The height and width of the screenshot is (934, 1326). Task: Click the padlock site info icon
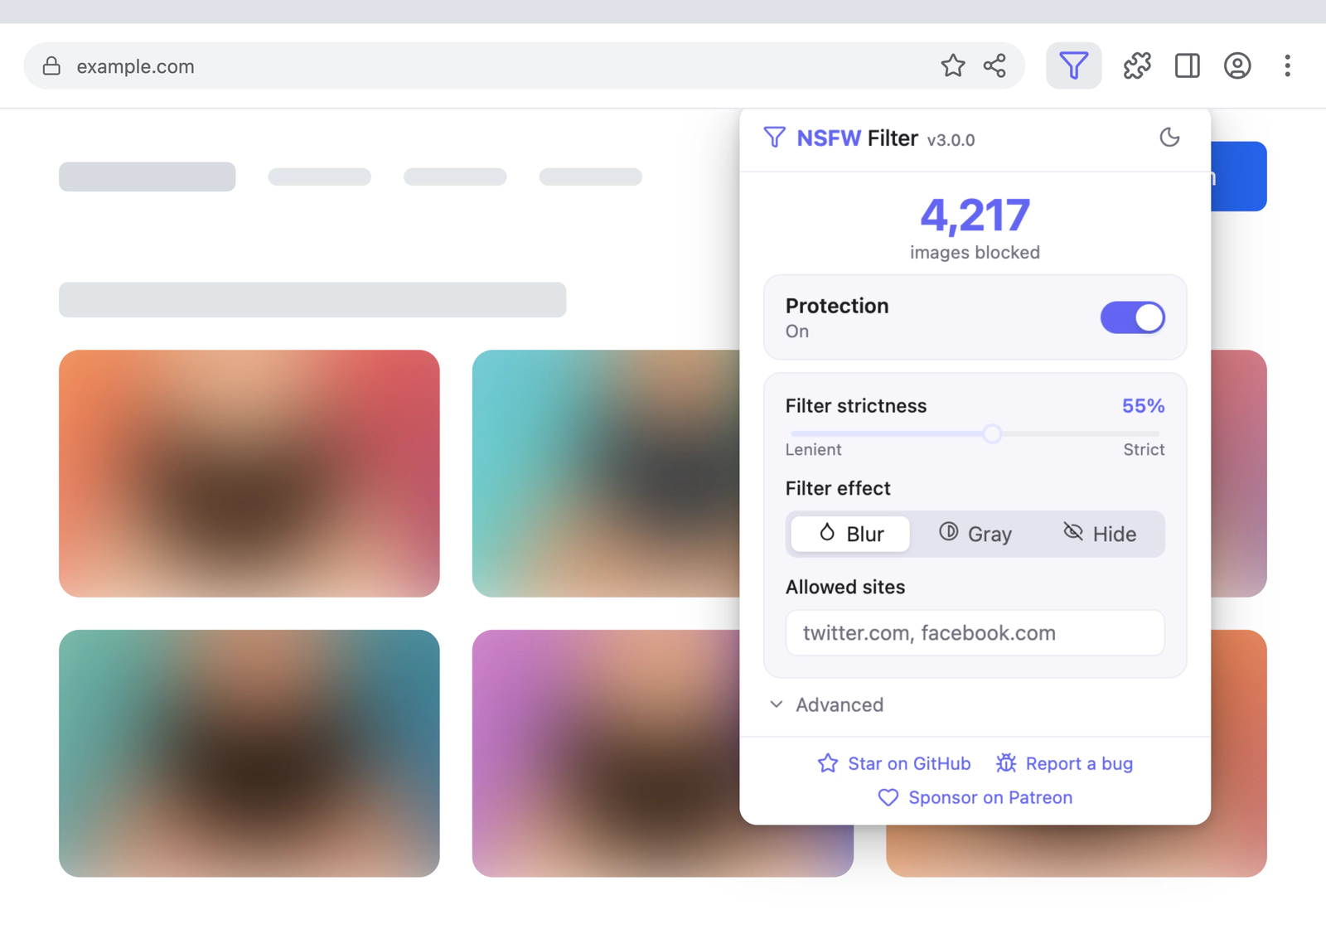pyautogui.click(x=51, y=65)
